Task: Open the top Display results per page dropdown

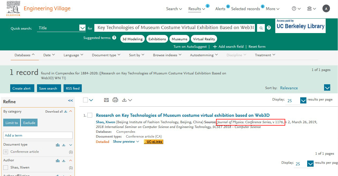Action: [x=303, y=101]
